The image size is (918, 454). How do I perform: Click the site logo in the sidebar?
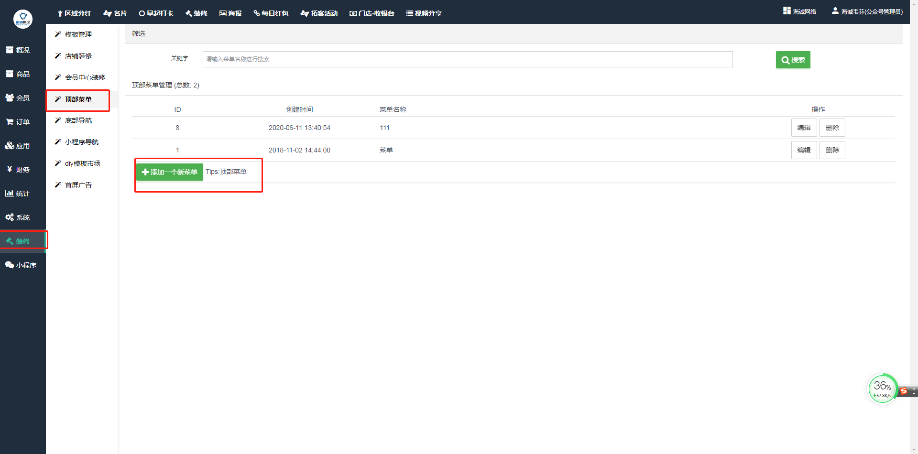click(x=23, y=19)
